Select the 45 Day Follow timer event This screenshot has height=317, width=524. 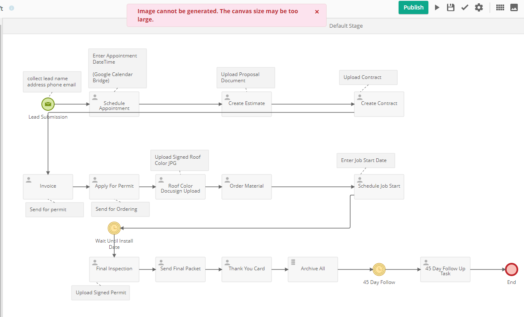coord(379,269)
